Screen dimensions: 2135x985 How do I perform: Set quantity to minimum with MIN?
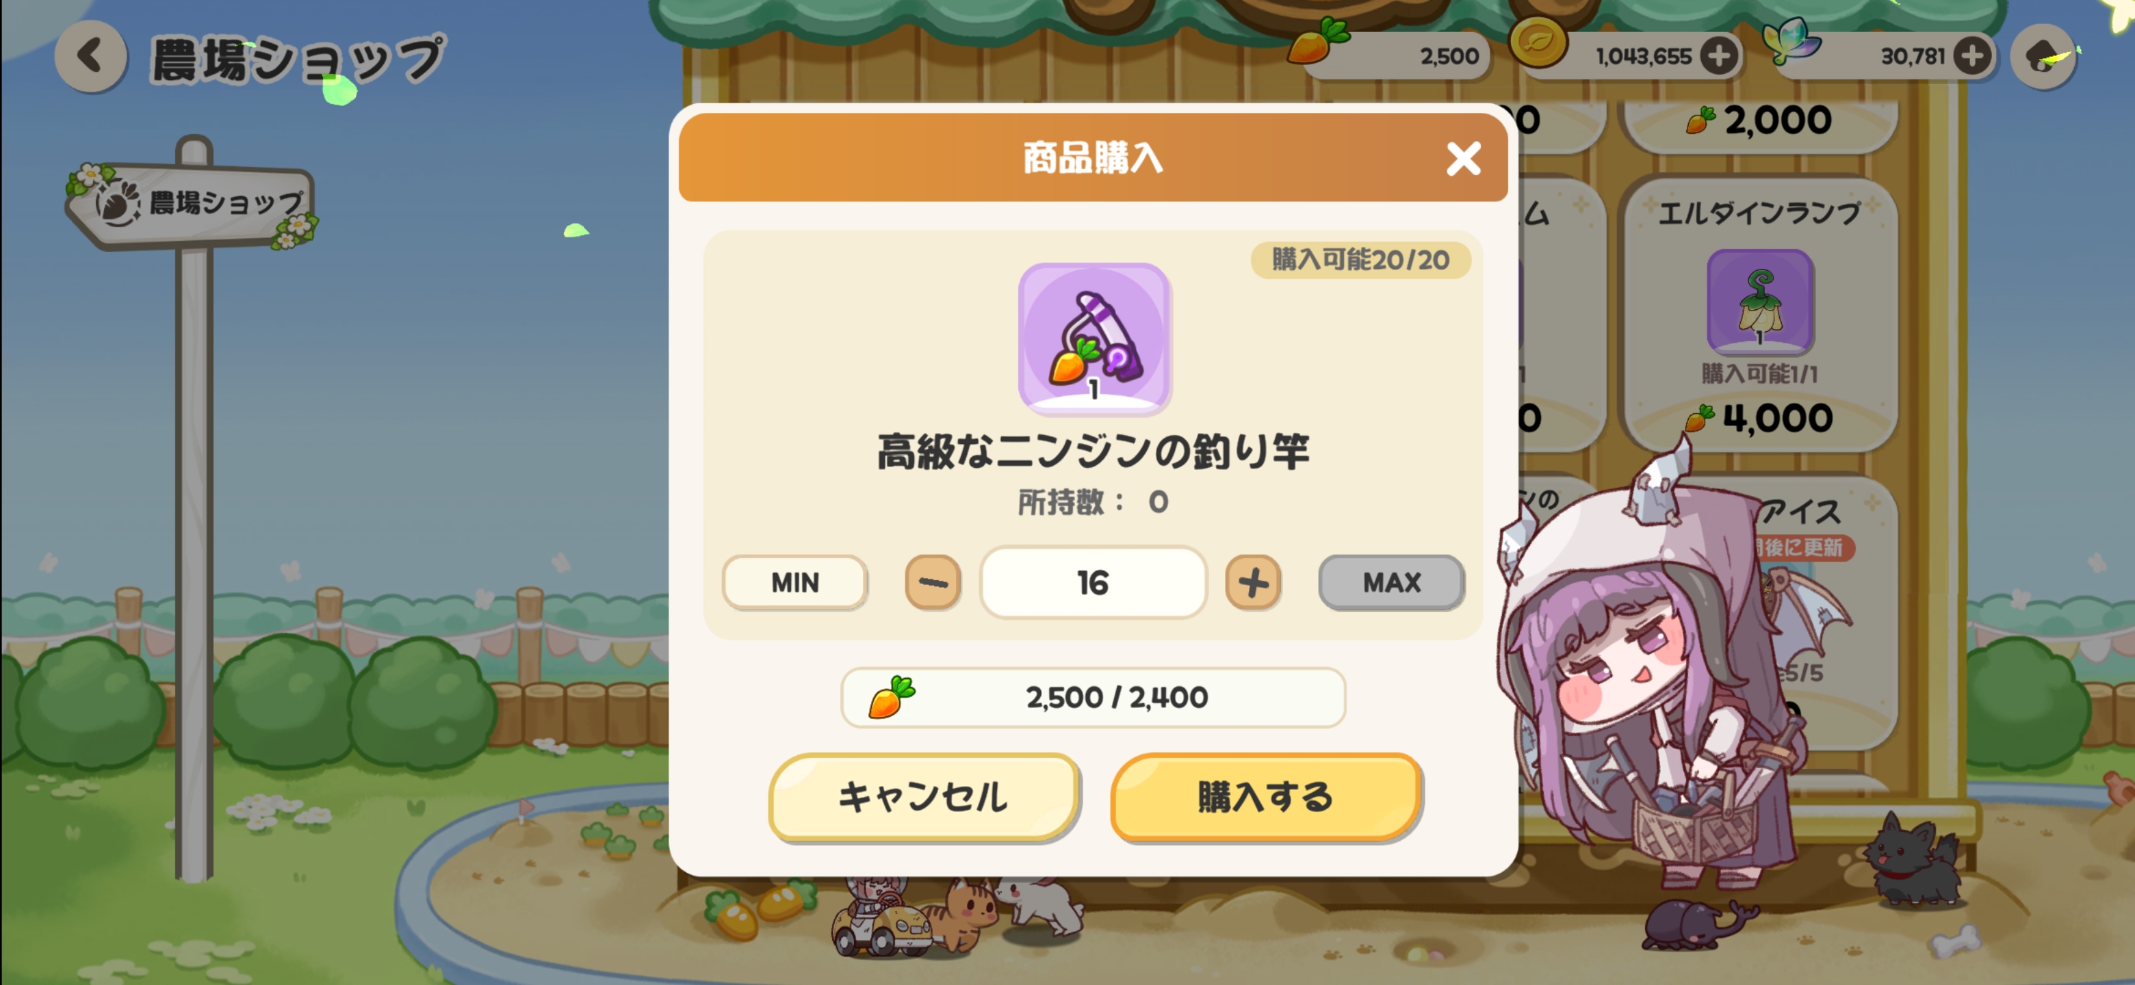click(x=795, y=582)
